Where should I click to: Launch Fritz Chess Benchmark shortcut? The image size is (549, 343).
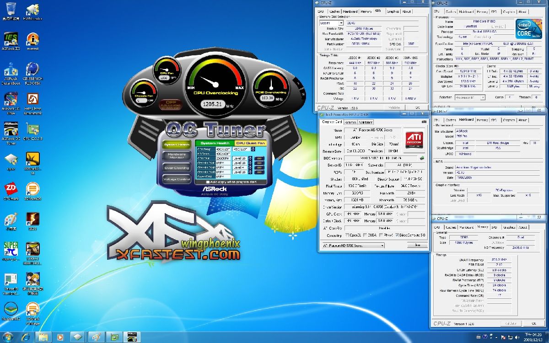coord(32,104)
